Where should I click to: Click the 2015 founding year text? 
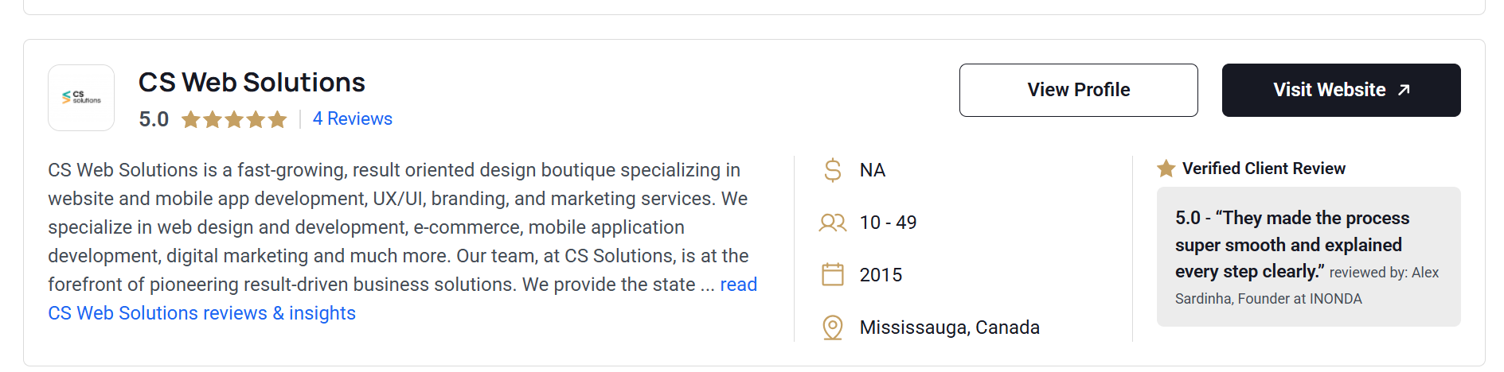(x=881, y=275)
